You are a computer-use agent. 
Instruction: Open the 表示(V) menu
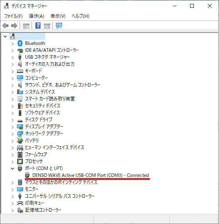58,16
